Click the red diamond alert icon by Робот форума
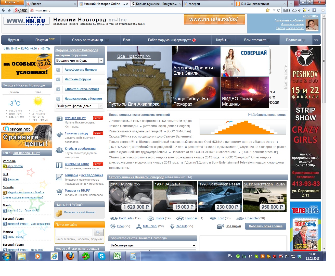This screenshot has width=335, height=276. 194,40
